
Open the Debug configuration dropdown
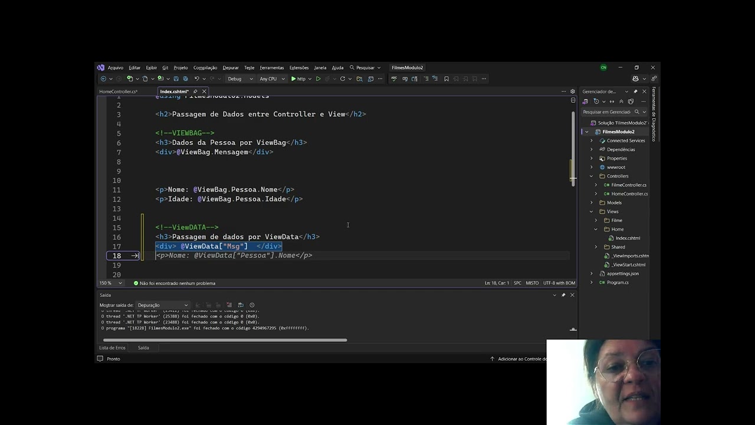click(240, 79)
